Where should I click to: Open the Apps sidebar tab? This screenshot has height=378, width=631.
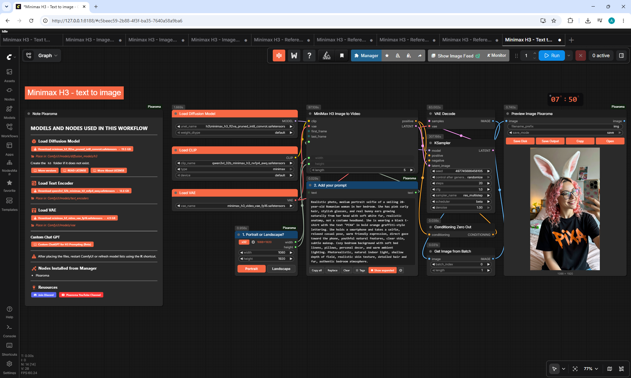(x=9, y=148)
